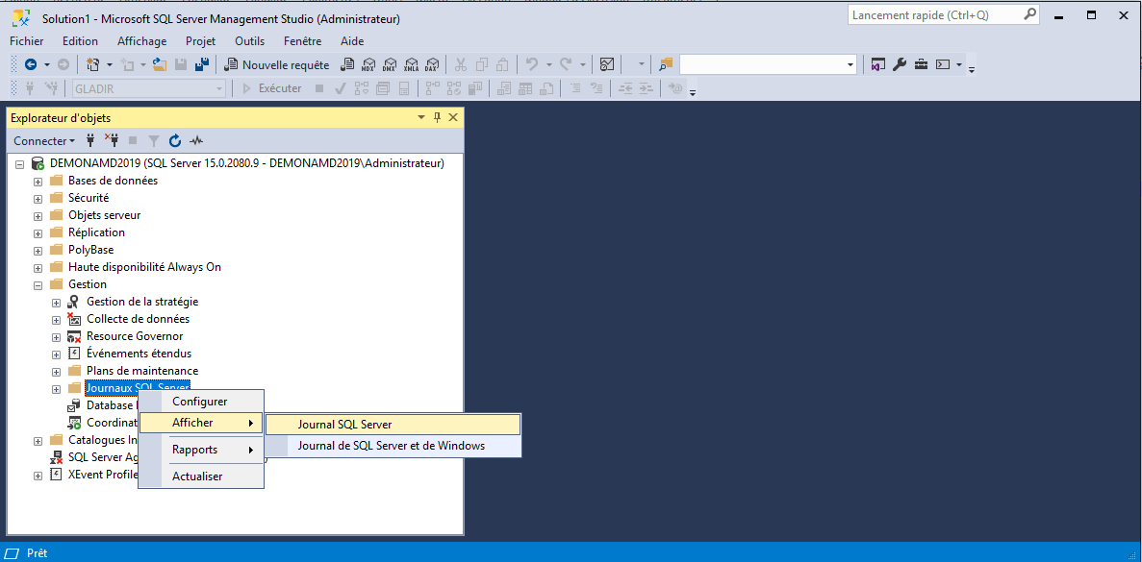Click the Command Window icon
1142x562 pixels.
(x=943, y=64)
